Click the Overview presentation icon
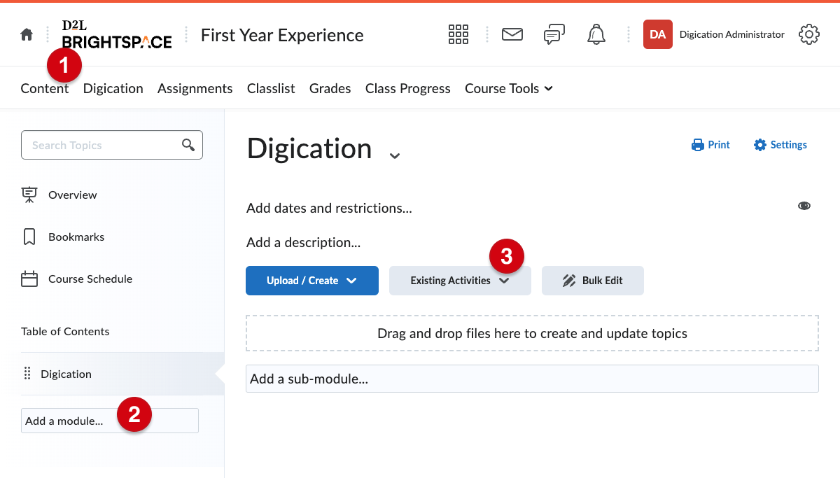This screenshot has width=840, height=478. [29, 195]
